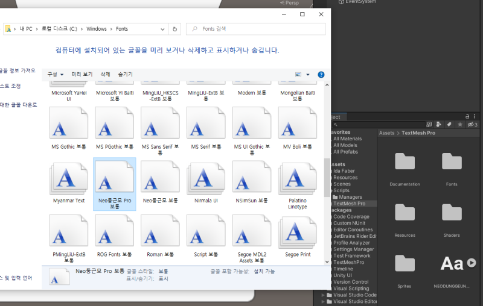This screenshot has width=483, height=306.
Task: Toggle the Unity Project panel lock
Action: pyautogui.click(x=467, y=116)
